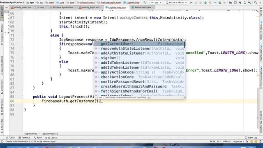Choose signOut() from the completion list
The height and width of the screenshot is (148, 263).
tap(140, 58)
